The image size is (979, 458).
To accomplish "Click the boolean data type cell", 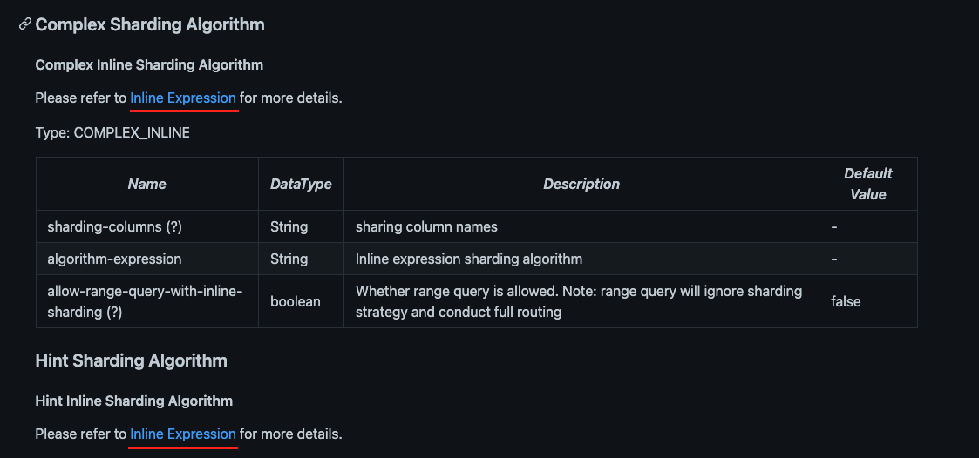I will point(301,301).
